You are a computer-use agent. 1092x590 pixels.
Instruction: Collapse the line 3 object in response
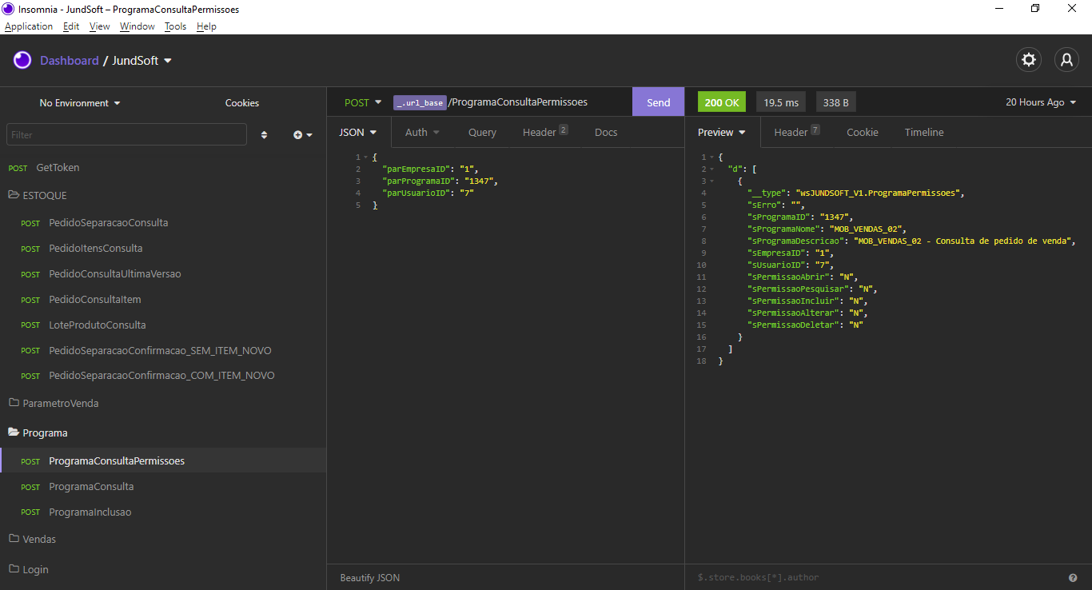tap(712, 181)
